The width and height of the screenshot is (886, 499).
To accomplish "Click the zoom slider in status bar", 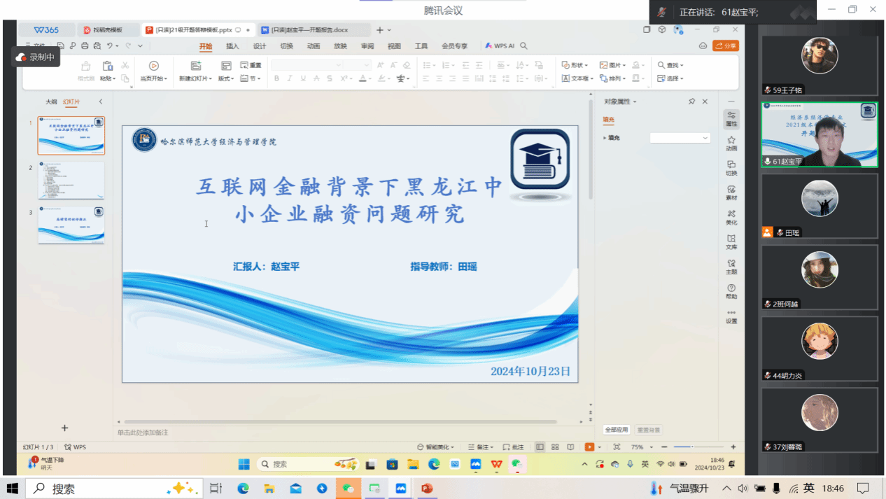I will (692, 447).
